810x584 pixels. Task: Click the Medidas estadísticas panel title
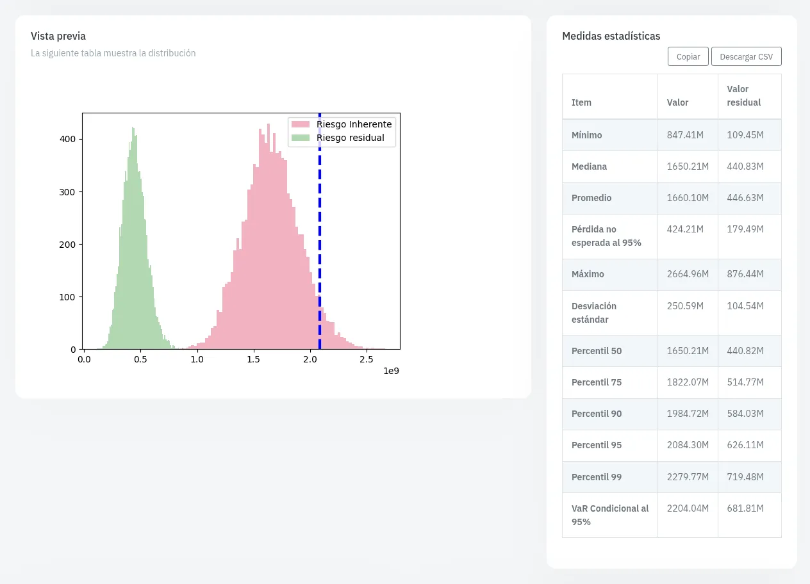611,36
